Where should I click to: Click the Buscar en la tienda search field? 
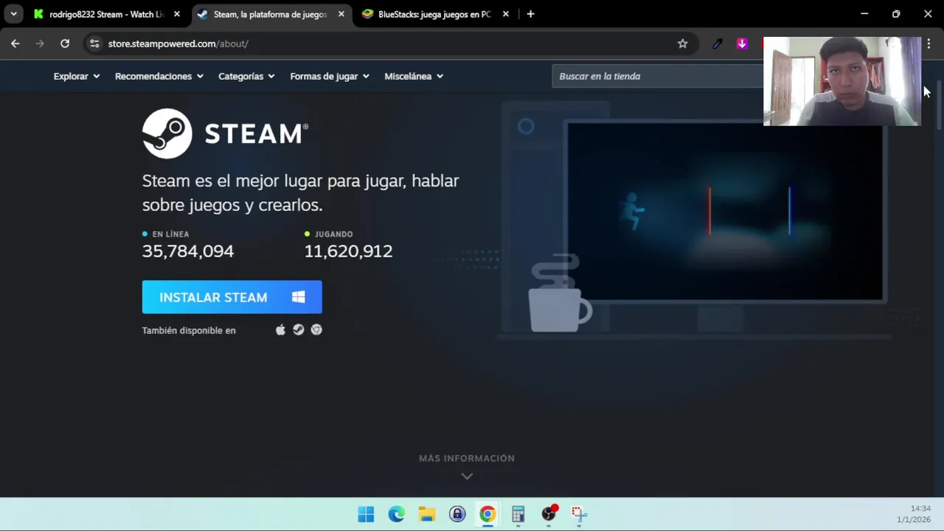coord(658,76)
